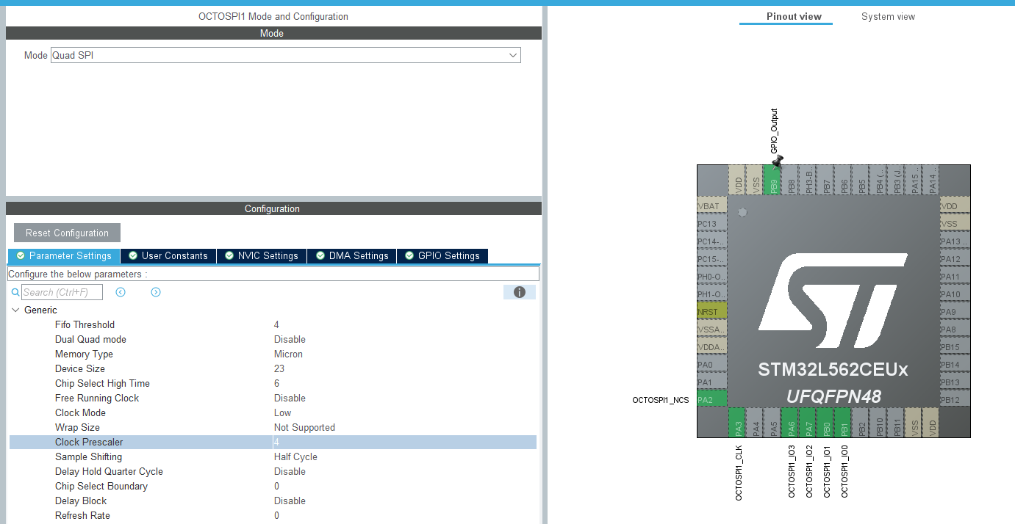1015x524 pixels.
Task: Select the green PB9 GPIO_Output pin
Action: click(773, 180)
